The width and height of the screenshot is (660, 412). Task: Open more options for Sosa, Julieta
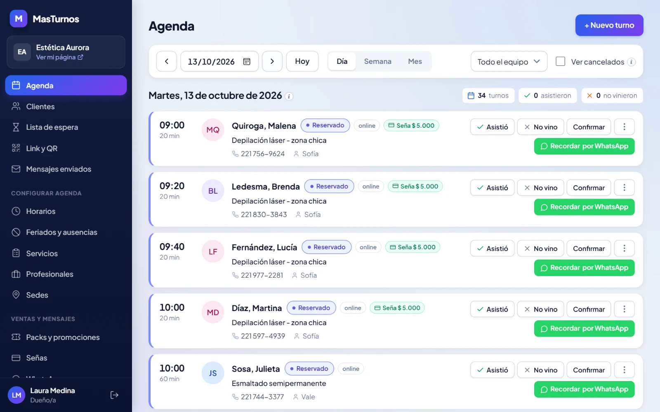624,370
